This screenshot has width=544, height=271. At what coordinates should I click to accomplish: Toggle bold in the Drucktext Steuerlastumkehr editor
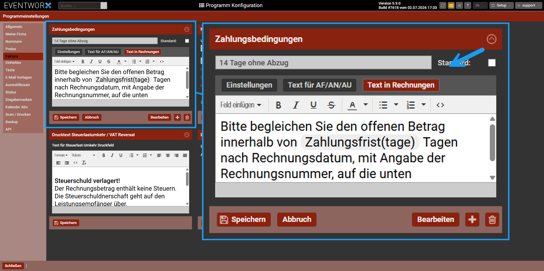pos(104,155)
